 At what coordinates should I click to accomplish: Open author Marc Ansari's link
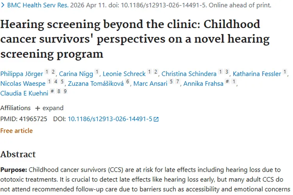coord(150,83)
